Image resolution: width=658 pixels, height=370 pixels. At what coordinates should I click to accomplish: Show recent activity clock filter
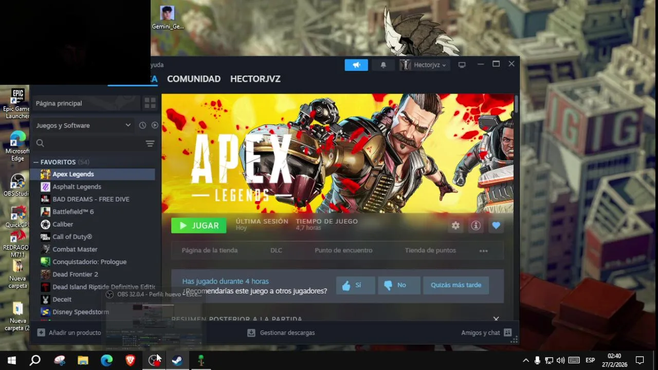coord(142,125)
